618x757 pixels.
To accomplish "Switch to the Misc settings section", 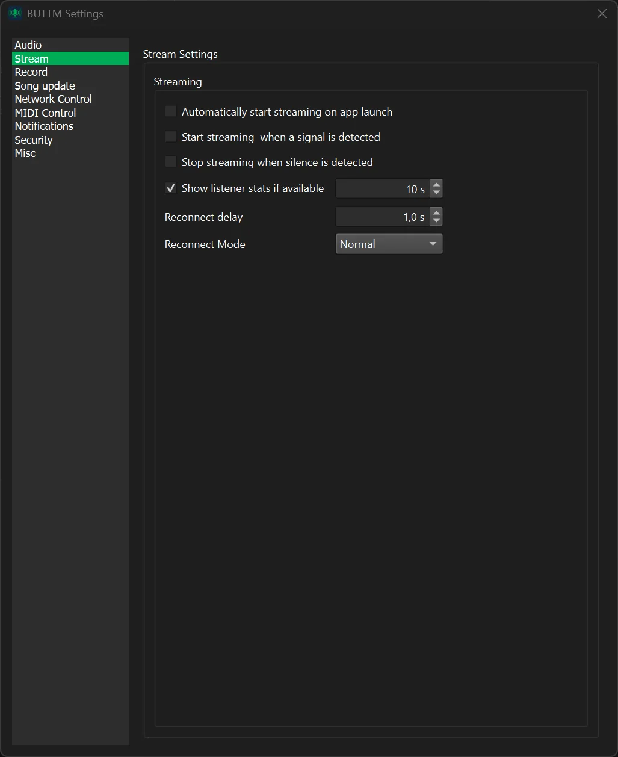I will click(x=25, y=153).
